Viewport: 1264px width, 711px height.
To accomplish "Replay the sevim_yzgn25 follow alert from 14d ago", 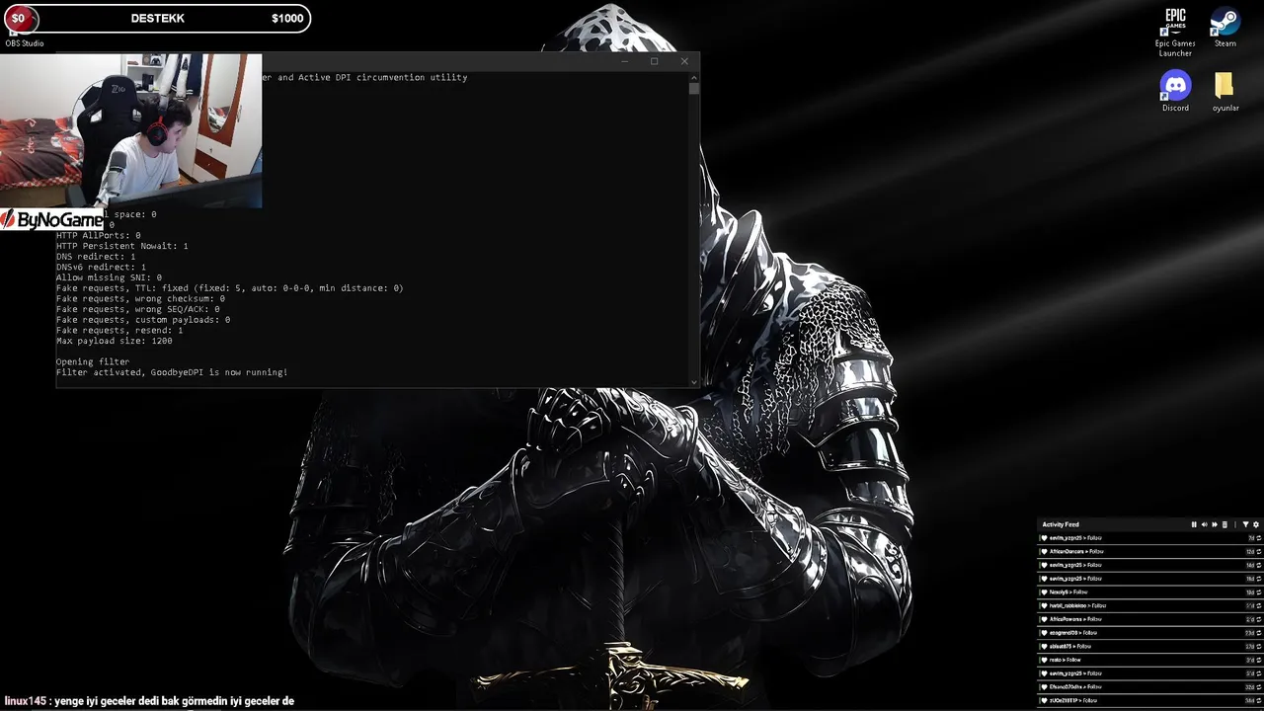I will [x=1259, y=565].
